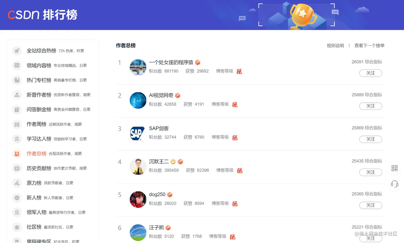404x243 pixels.
Task: Click the code icon beside 领域内容榜
Action: 17,65
